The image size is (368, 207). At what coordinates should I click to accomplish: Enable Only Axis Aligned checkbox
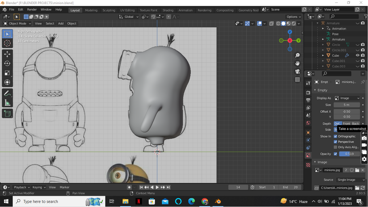click(336, 147)
